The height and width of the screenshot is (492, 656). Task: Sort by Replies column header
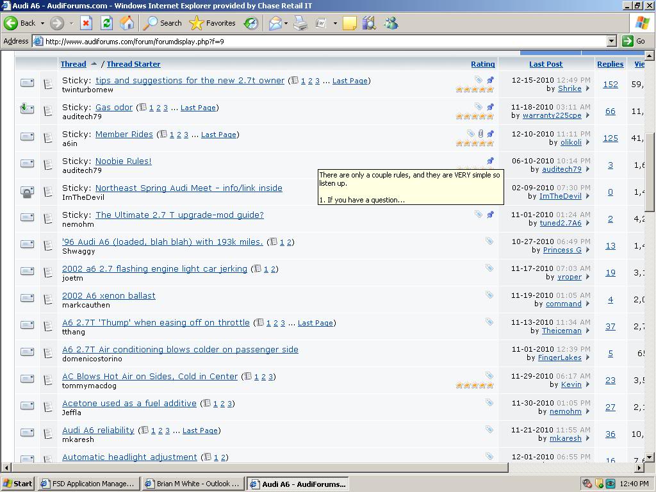tap(610, 64)
